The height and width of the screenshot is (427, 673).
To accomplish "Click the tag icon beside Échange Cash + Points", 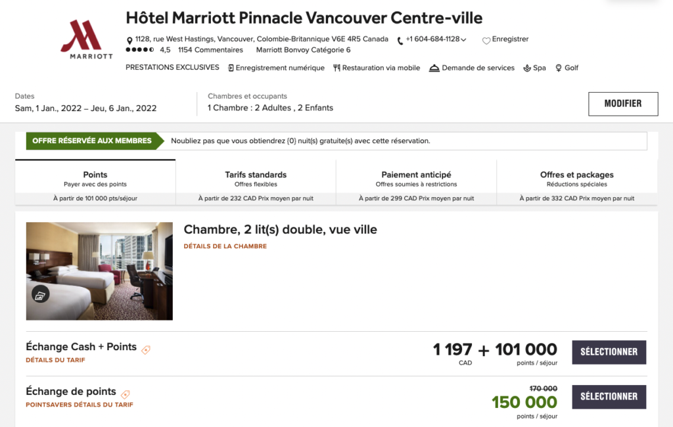I will click(146, 349).
